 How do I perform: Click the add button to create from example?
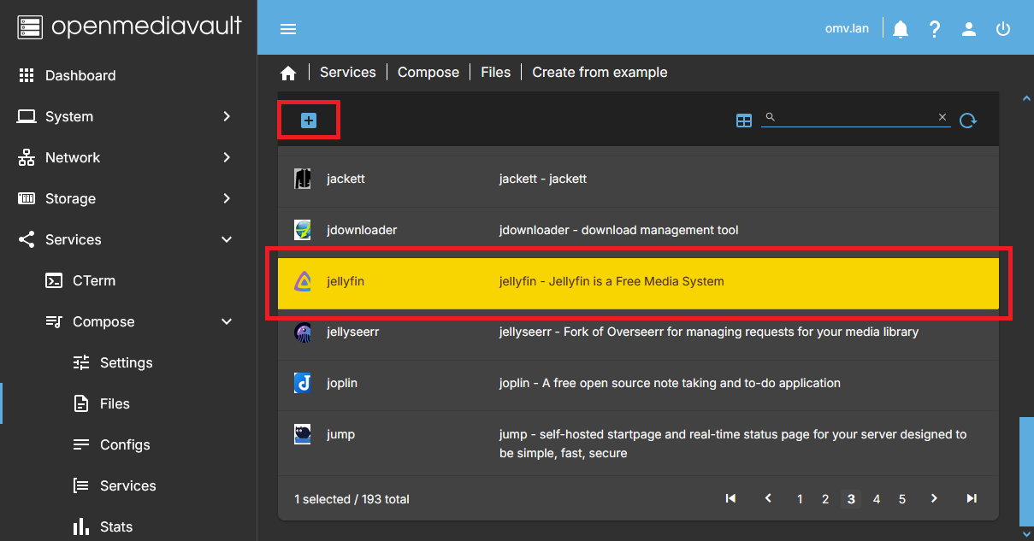tap(308, 120)
